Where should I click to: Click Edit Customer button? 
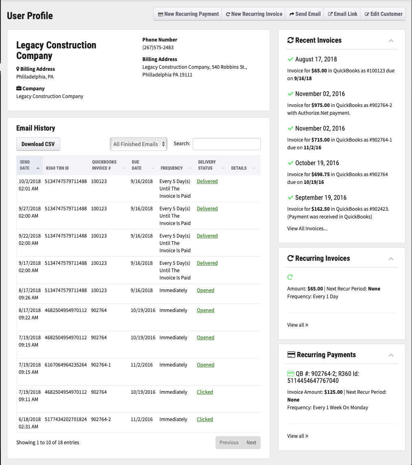click(383, 14)
